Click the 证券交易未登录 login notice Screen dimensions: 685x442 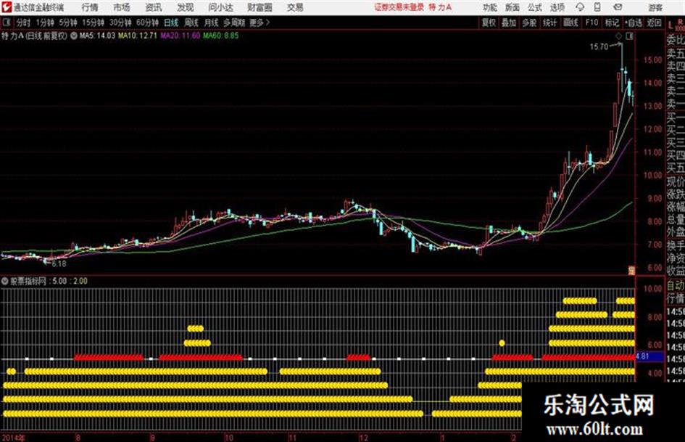pos(399,7)
